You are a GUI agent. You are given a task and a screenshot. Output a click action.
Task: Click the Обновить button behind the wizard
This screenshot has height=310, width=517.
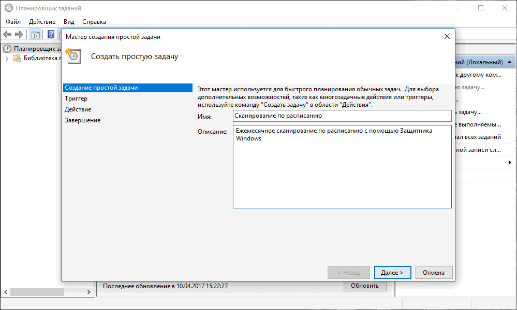click(365, 286)
